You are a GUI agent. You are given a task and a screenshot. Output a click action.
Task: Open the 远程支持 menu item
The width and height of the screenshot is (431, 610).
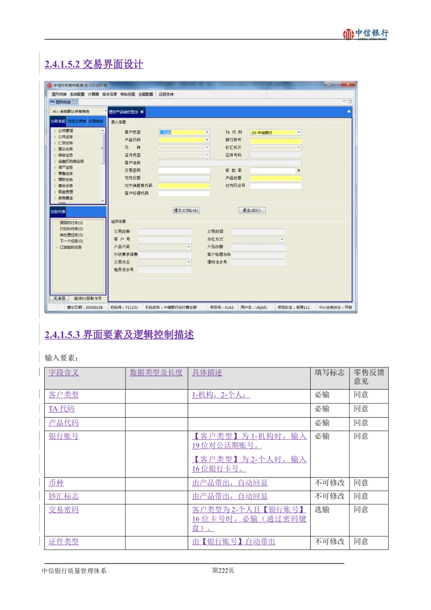click(x=166, y=94)
